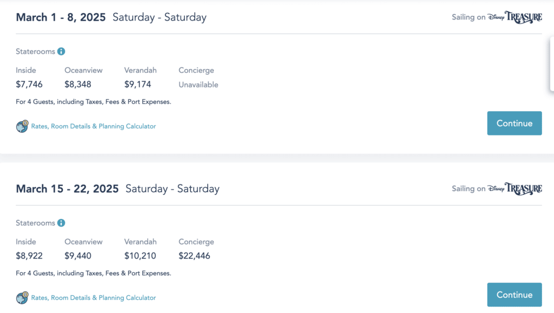The height and width of the screenshot is (313, 554).
Task: Click planning calculator globe icon for March 15-22
Action: click(x=22, y=298)
